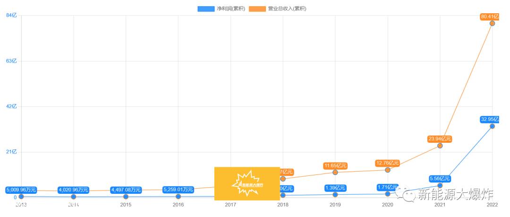Click the 11.65亿元 value label
This screenshot has height=217, width=510.
coord(335,166)
